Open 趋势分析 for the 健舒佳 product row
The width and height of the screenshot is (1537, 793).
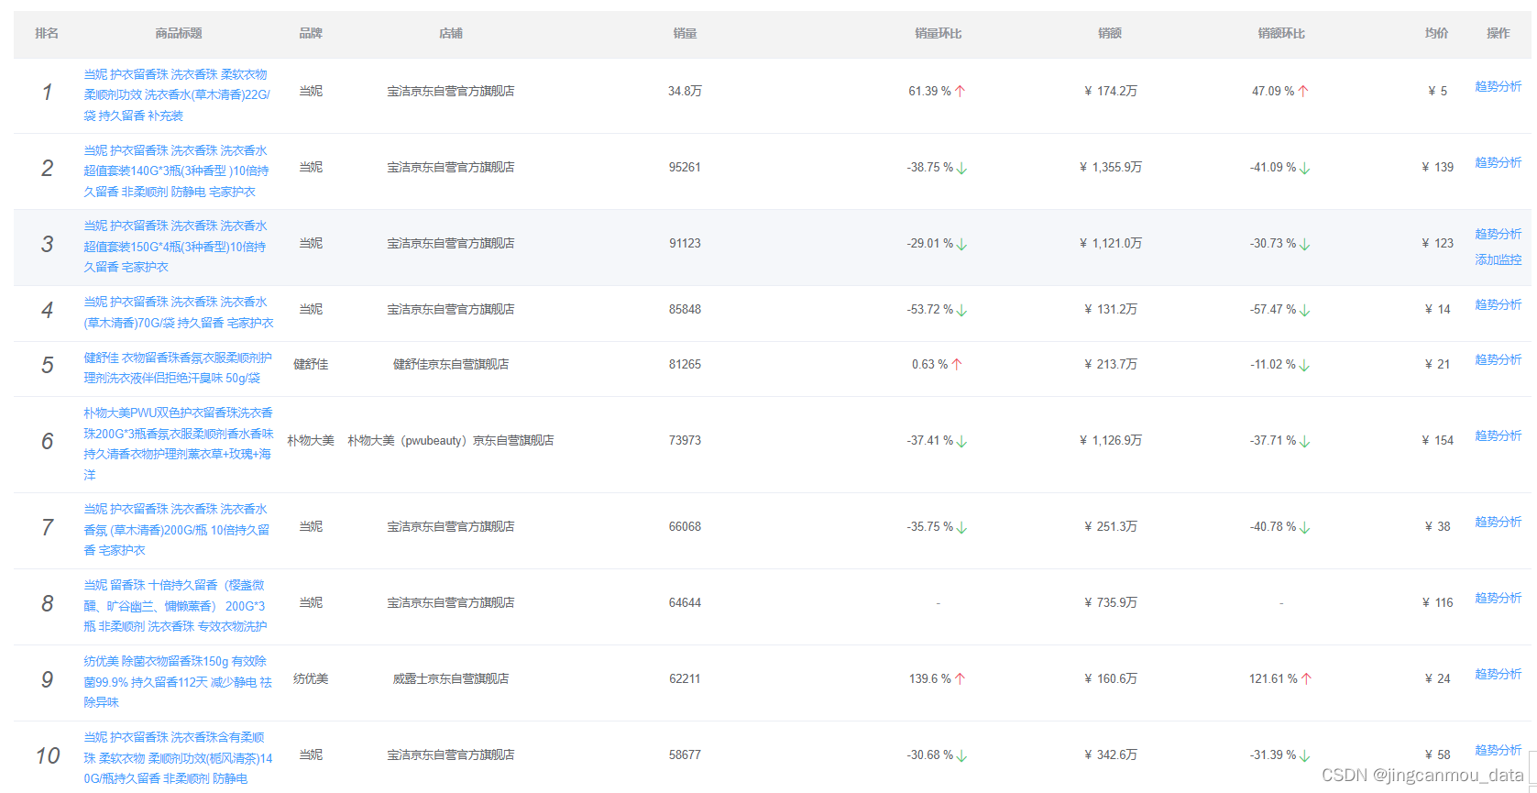1498,359
